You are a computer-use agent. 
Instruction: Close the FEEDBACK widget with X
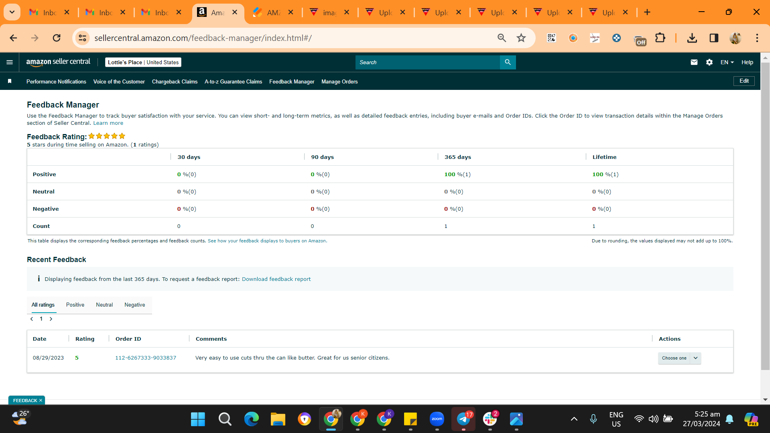41,400
